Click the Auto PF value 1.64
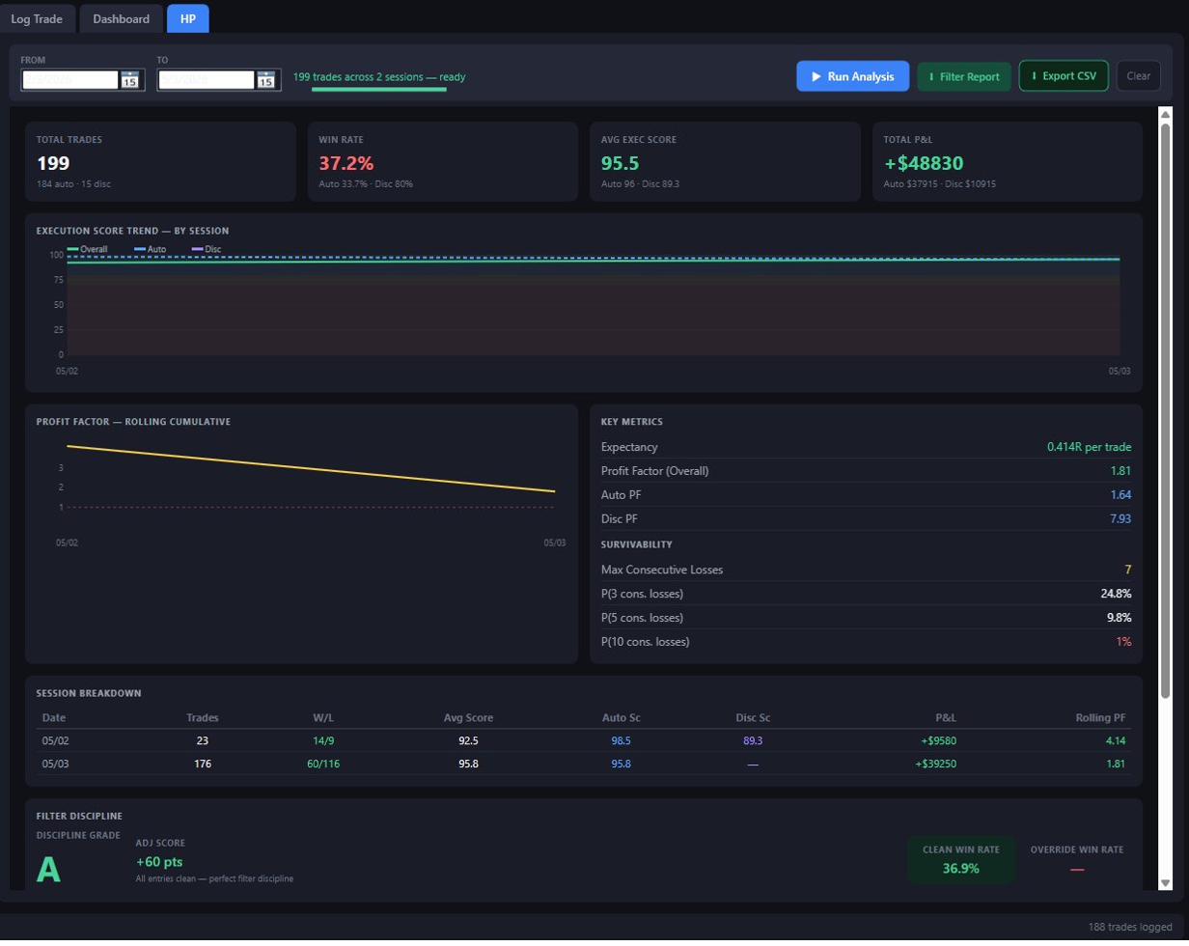 point(1120,495)
